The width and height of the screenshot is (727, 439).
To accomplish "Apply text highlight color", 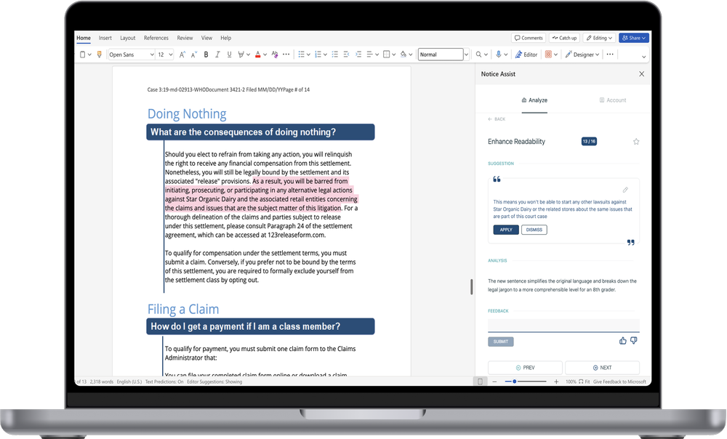I will pyautogui.click(x=241, y=55).
